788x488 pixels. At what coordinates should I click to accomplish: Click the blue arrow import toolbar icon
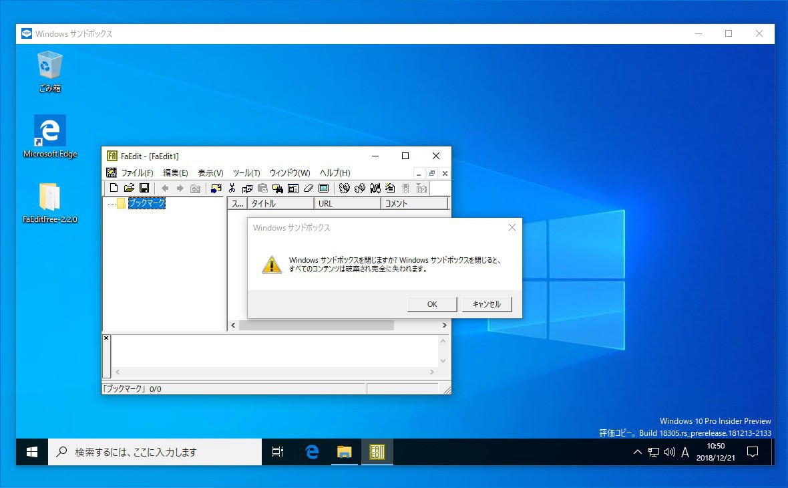coord(216,188)
